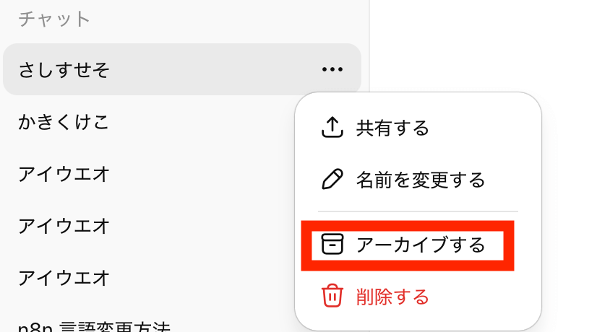597x332 pixels.
Task: Click the red trash can icon
Action: pyautogui.click(x=332, y=295)
